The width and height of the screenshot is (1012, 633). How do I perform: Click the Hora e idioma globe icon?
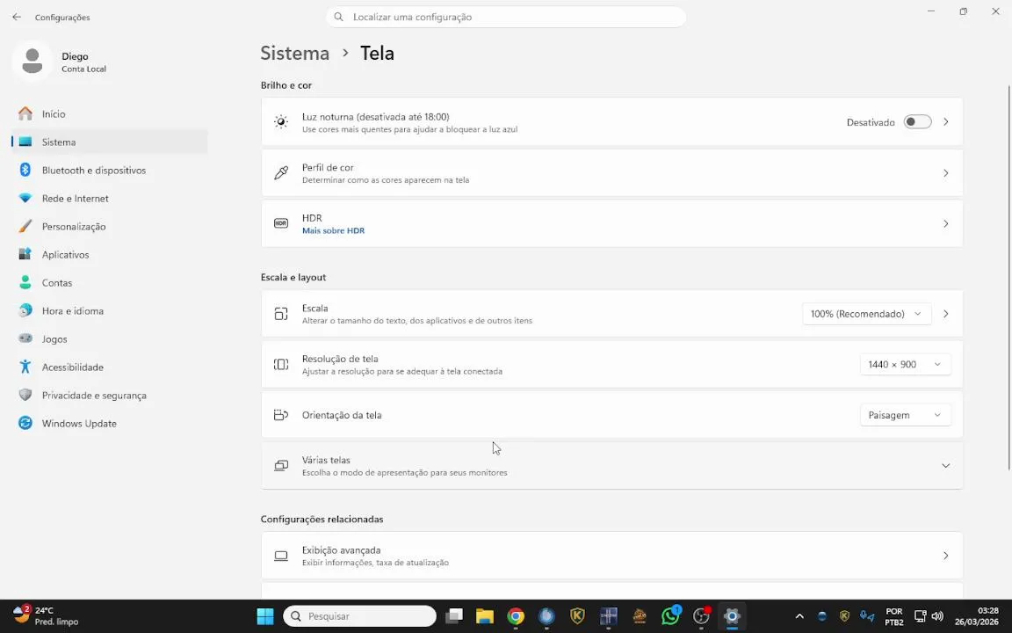click(x=25, y=310)
